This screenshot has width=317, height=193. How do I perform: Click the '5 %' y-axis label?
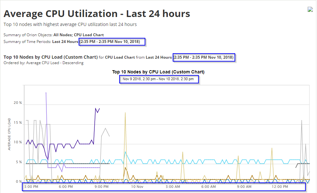(19, 162)
